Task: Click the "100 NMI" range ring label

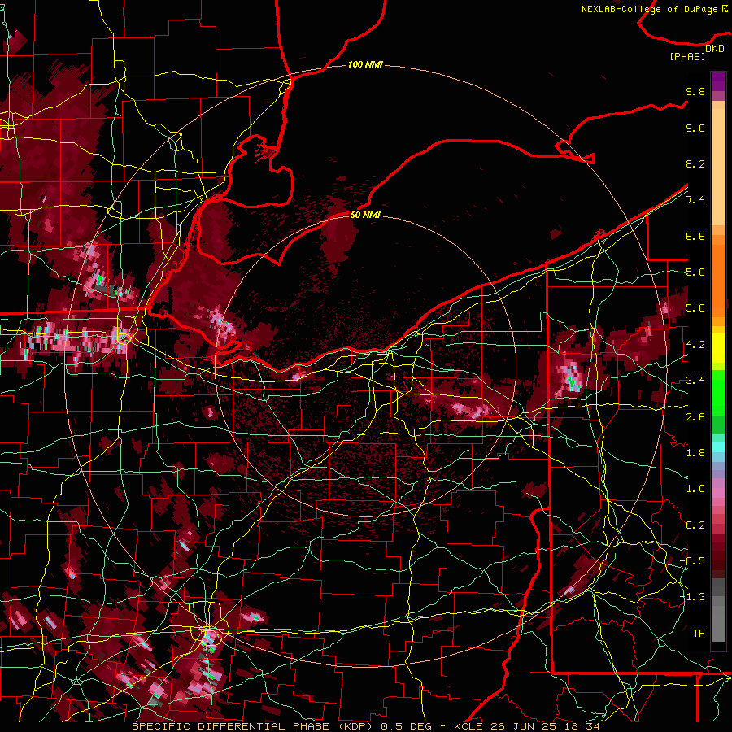Action: 365,64
